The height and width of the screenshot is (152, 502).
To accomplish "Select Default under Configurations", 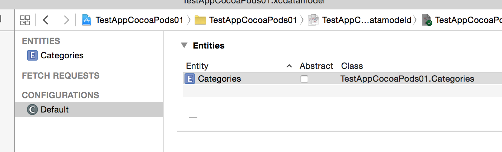I will pos(55,110).
